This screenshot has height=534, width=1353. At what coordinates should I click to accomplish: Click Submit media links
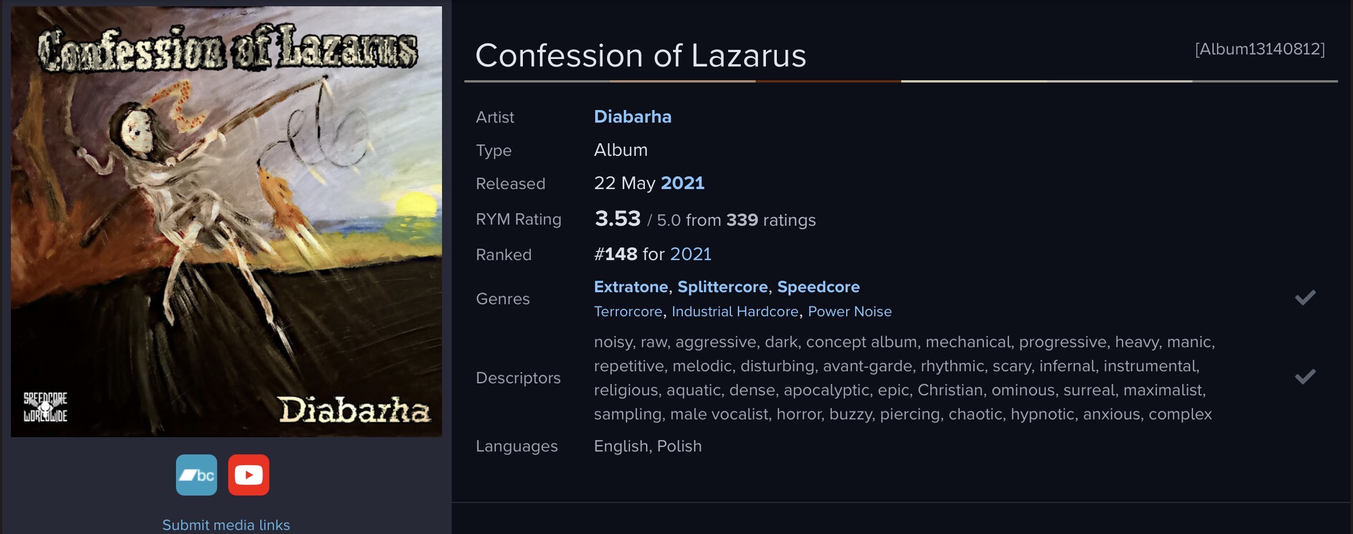226,525
